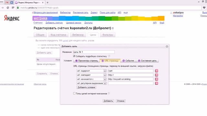Screen dimensions: 207x116
Task: Click the Добавить цель button on page
Action: [44, 53]
